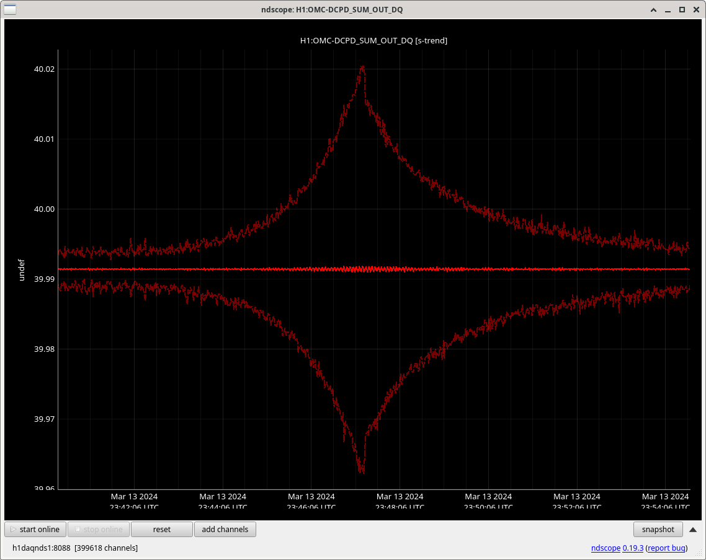The width and height of the screenshot is (706, 560).
Task: Open the add channels dialog
Action: (225, 530)
